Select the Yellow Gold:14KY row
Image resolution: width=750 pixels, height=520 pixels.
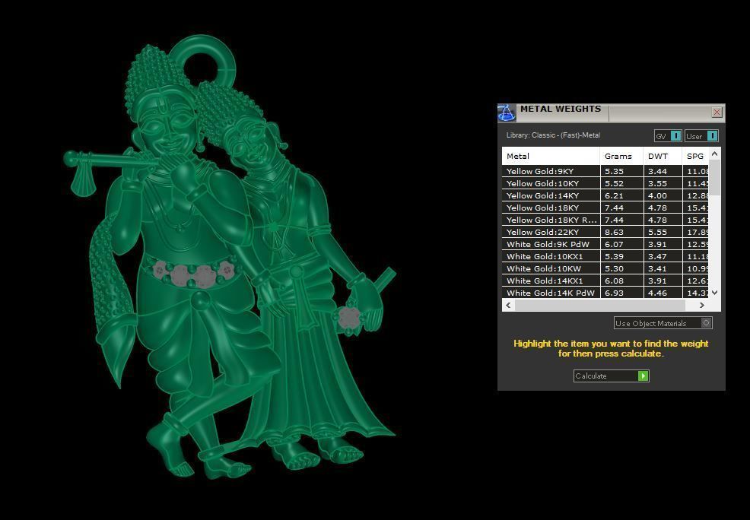pyautogui.click(x=605, y=195)
